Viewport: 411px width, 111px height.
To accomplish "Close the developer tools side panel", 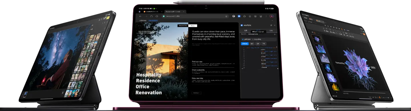I will coord(275,25).
